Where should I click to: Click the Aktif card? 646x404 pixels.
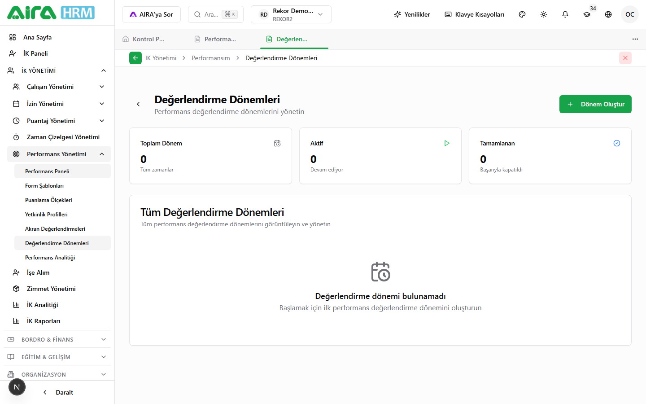(x=380, y=156)
